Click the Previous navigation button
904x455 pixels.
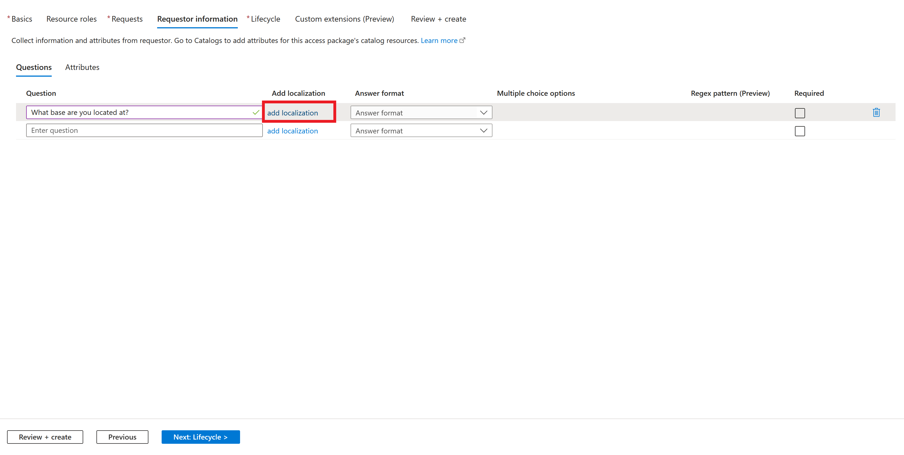(x=121, y=436)
